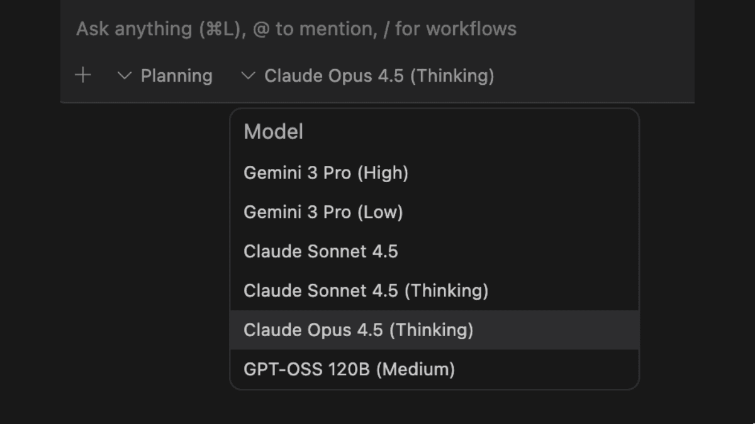This screenshot has height=424, width=755.
Task: Choose Gemini 3 Pro (Low) from list
Action: tap(323, 212)
